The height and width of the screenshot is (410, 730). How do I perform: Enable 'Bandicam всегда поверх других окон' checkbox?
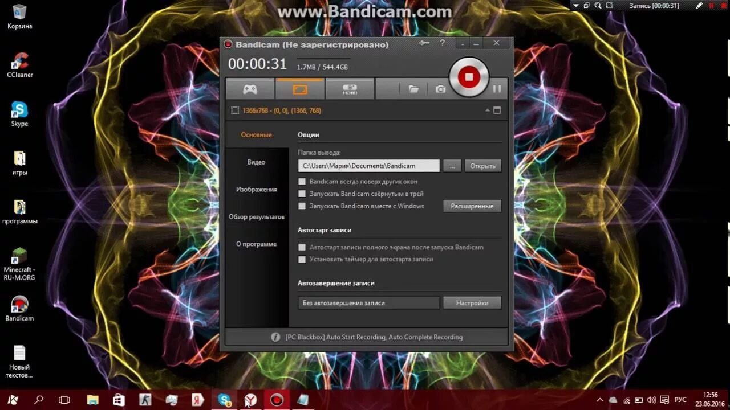pyautogui.click(x=302, y=182)
